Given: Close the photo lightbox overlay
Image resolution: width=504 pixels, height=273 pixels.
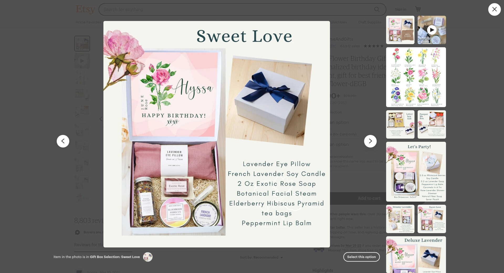Looking at the screenshot, I should pos(494,9).
